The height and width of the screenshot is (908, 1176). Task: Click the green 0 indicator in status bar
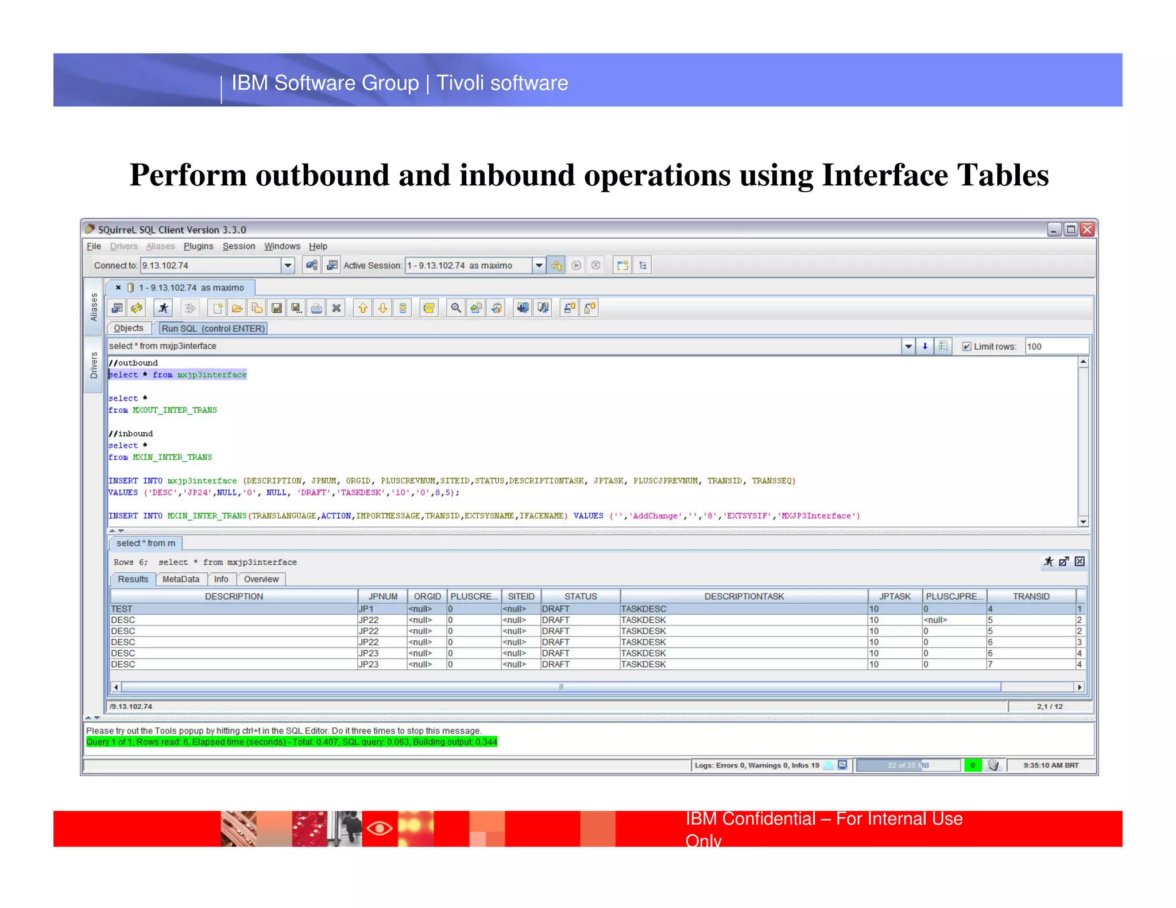973,765
